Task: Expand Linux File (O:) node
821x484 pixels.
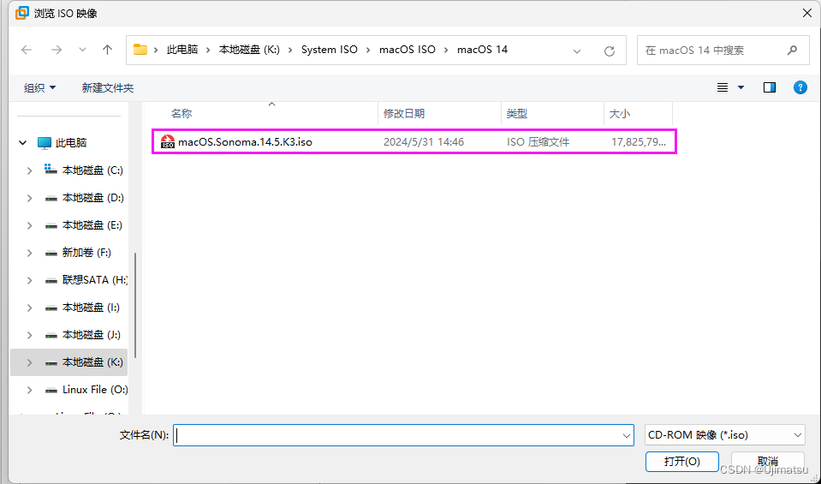Action: tap(29, 390)
